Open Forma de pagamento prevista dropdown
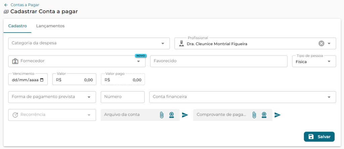Screen dimensions: 344x149 tap(52, 97)
